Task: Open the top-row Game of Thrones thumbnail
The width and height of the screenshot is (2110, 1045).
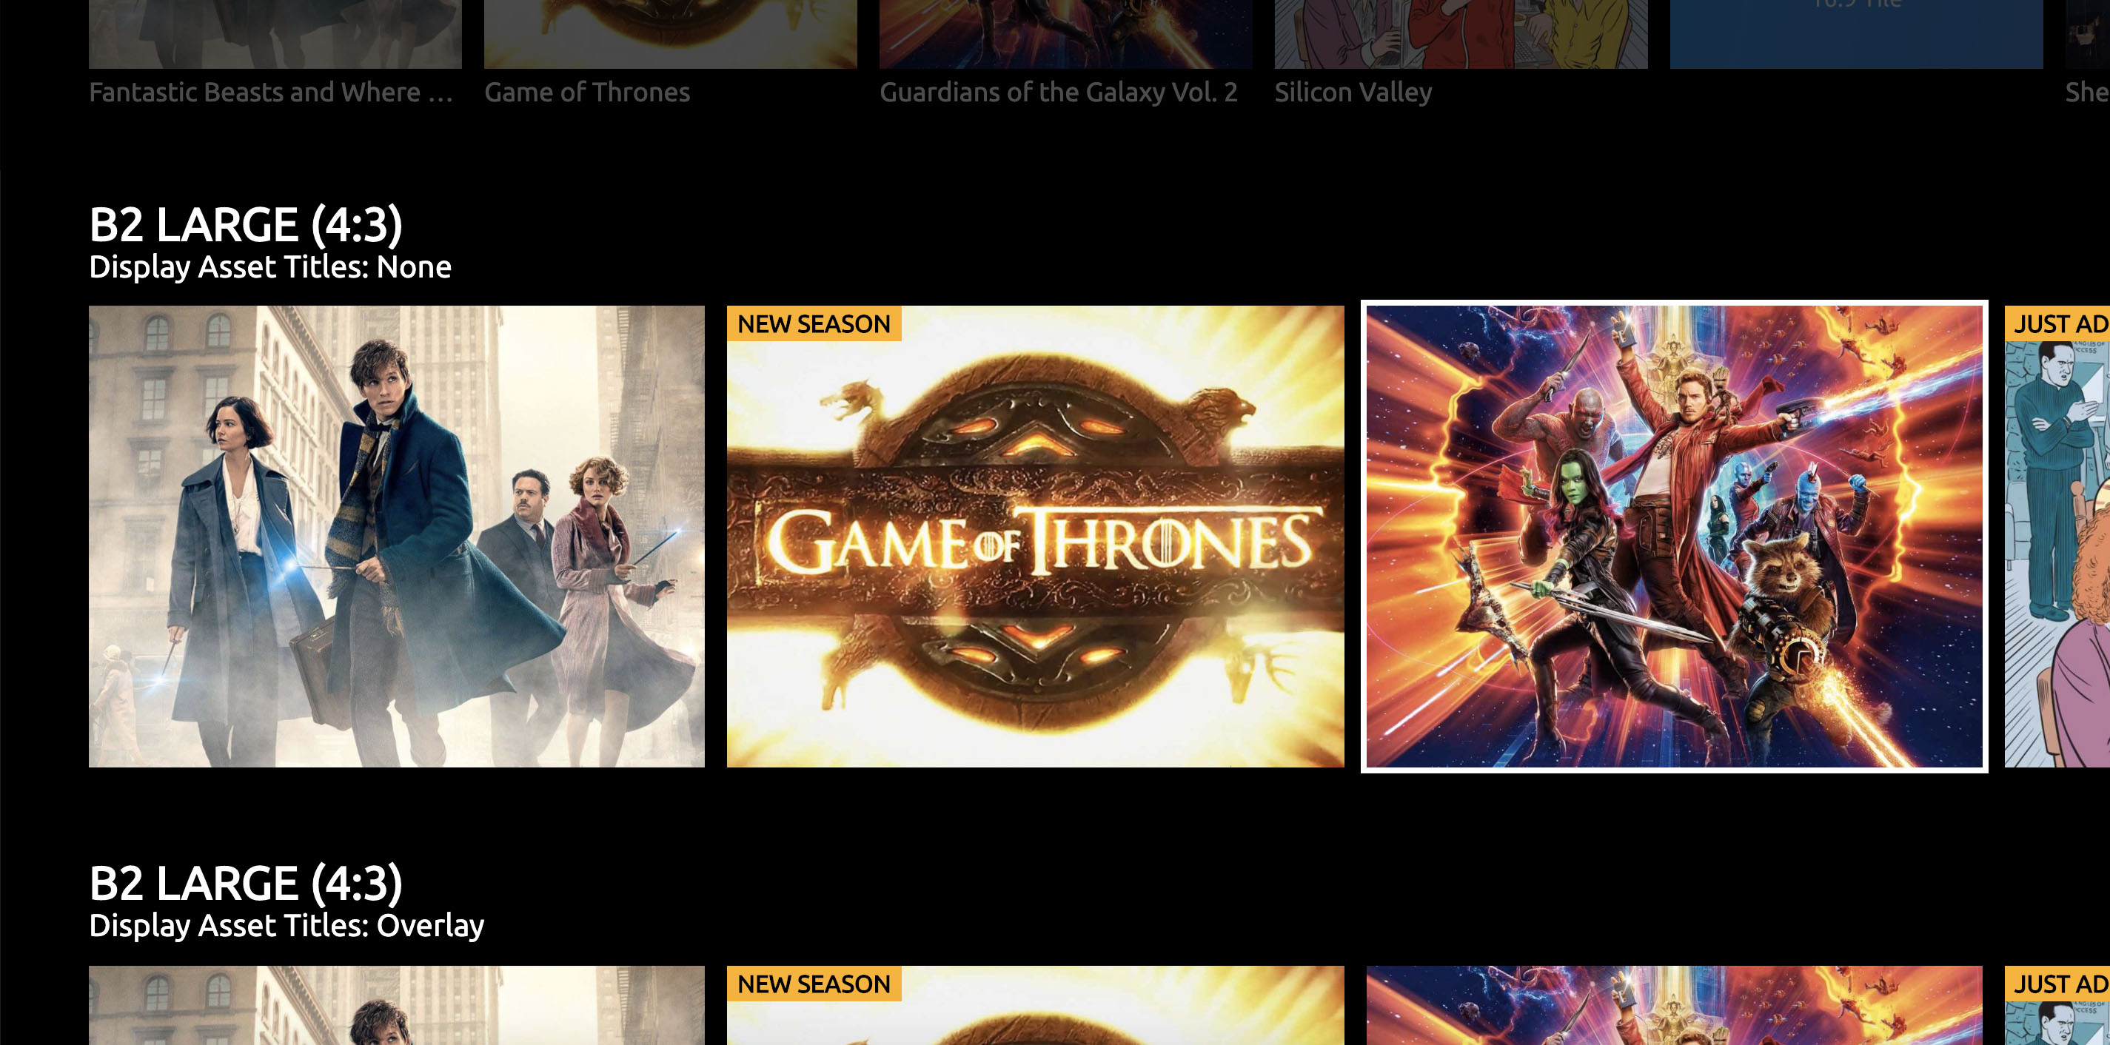Action: [670, 33]
